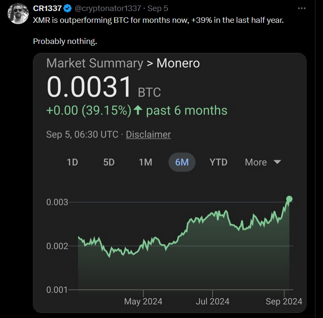Switch to the 1M chart range

pos(145,162)
